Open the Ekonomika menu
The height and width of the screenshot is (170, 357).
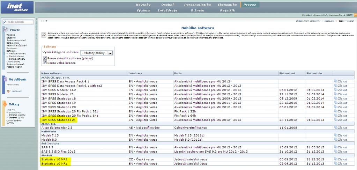227,5
